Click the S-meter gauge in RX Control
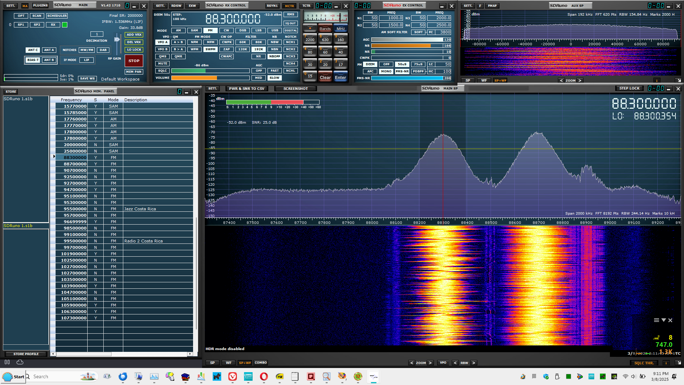The height and width of the screenshot is (385, 684). pos(326,17)
